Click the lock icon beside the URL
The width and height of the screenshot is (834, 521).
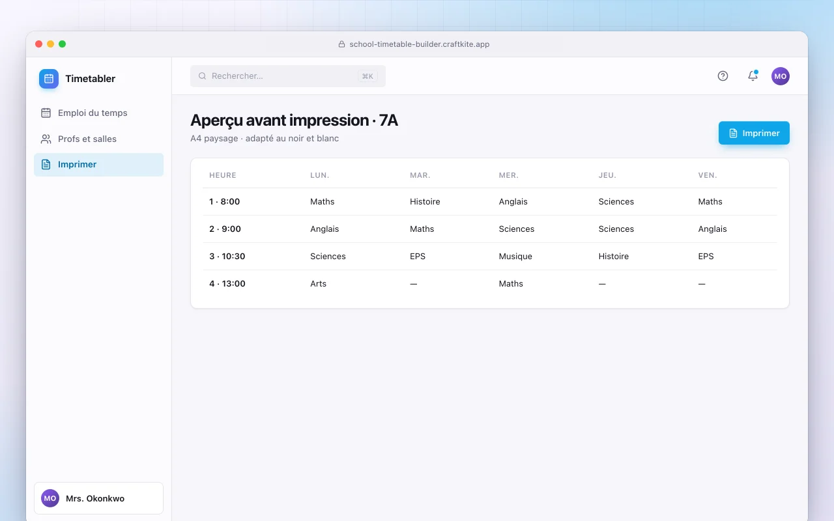click(x=341, y=44)
